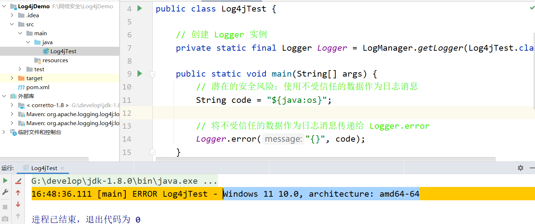Click 进程已结束，退出代码为 0 line
Screen dimensions: 535x224
tap(86, 219)
